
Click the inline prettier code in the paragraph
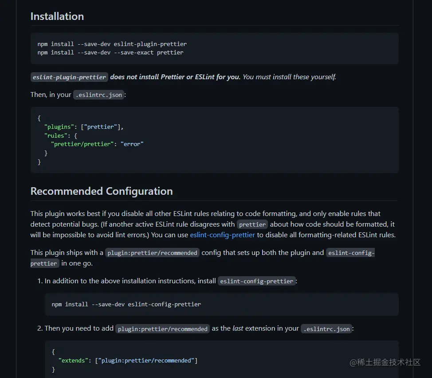click(253, 224)
